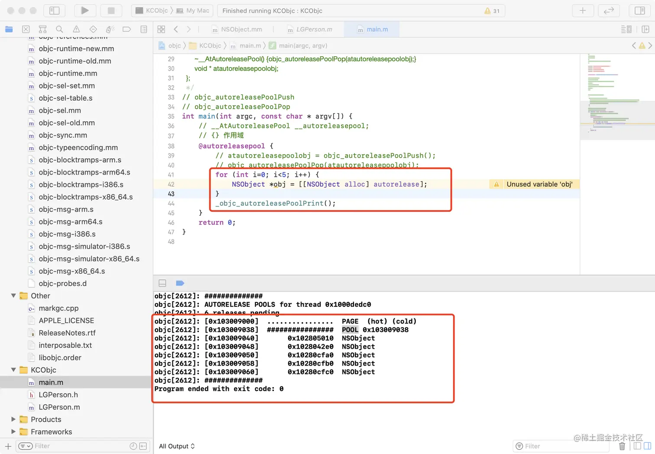Jump to next issue arrow
The height and width of the screenshot is (454, 655).
click(650, 45)
